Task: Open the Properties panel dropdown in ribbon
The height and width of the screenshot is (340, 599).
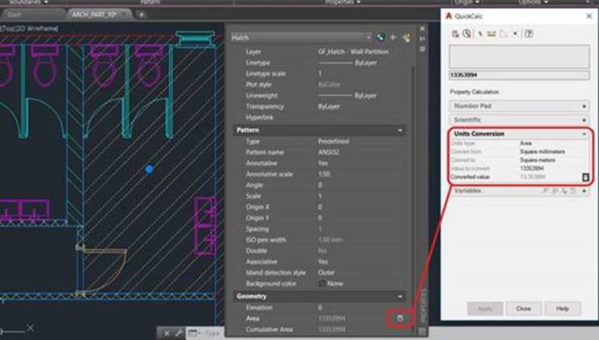Action: tap(343, 2)
